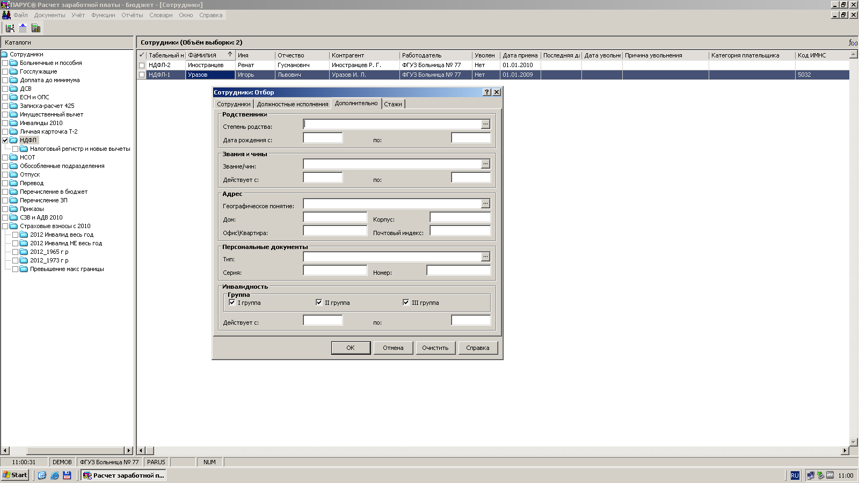
Task: Click the Отмена button
Action: click(393, 348)
